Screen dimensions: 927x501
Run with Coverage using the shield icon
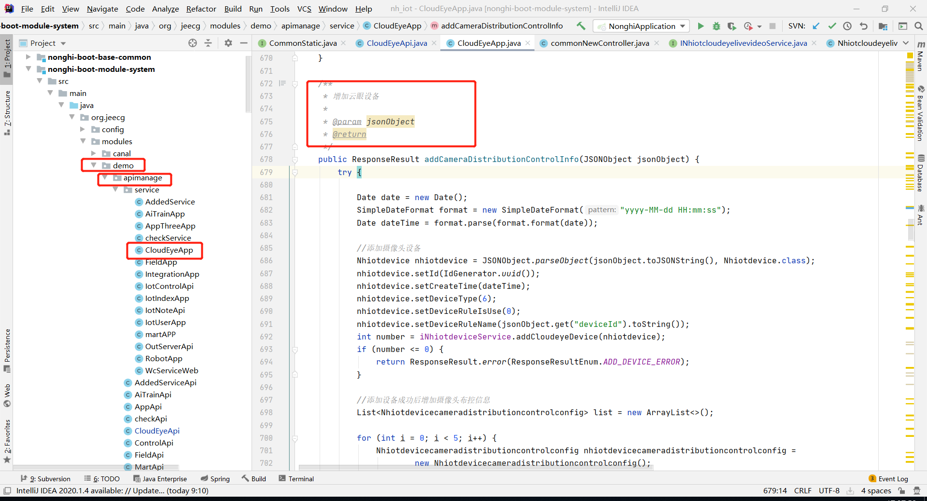click(x=732, y=26)
